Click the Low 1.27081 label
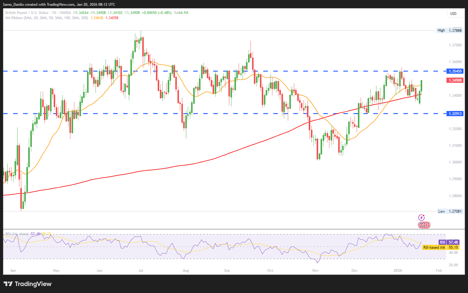This screenshot has width=468, height=293. 450,211
